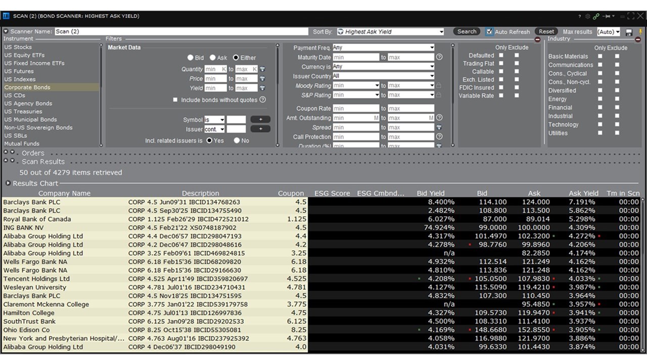Screen dimensions: 647x364
Task: Reset the scanner filters
Action: pos(546,31)
